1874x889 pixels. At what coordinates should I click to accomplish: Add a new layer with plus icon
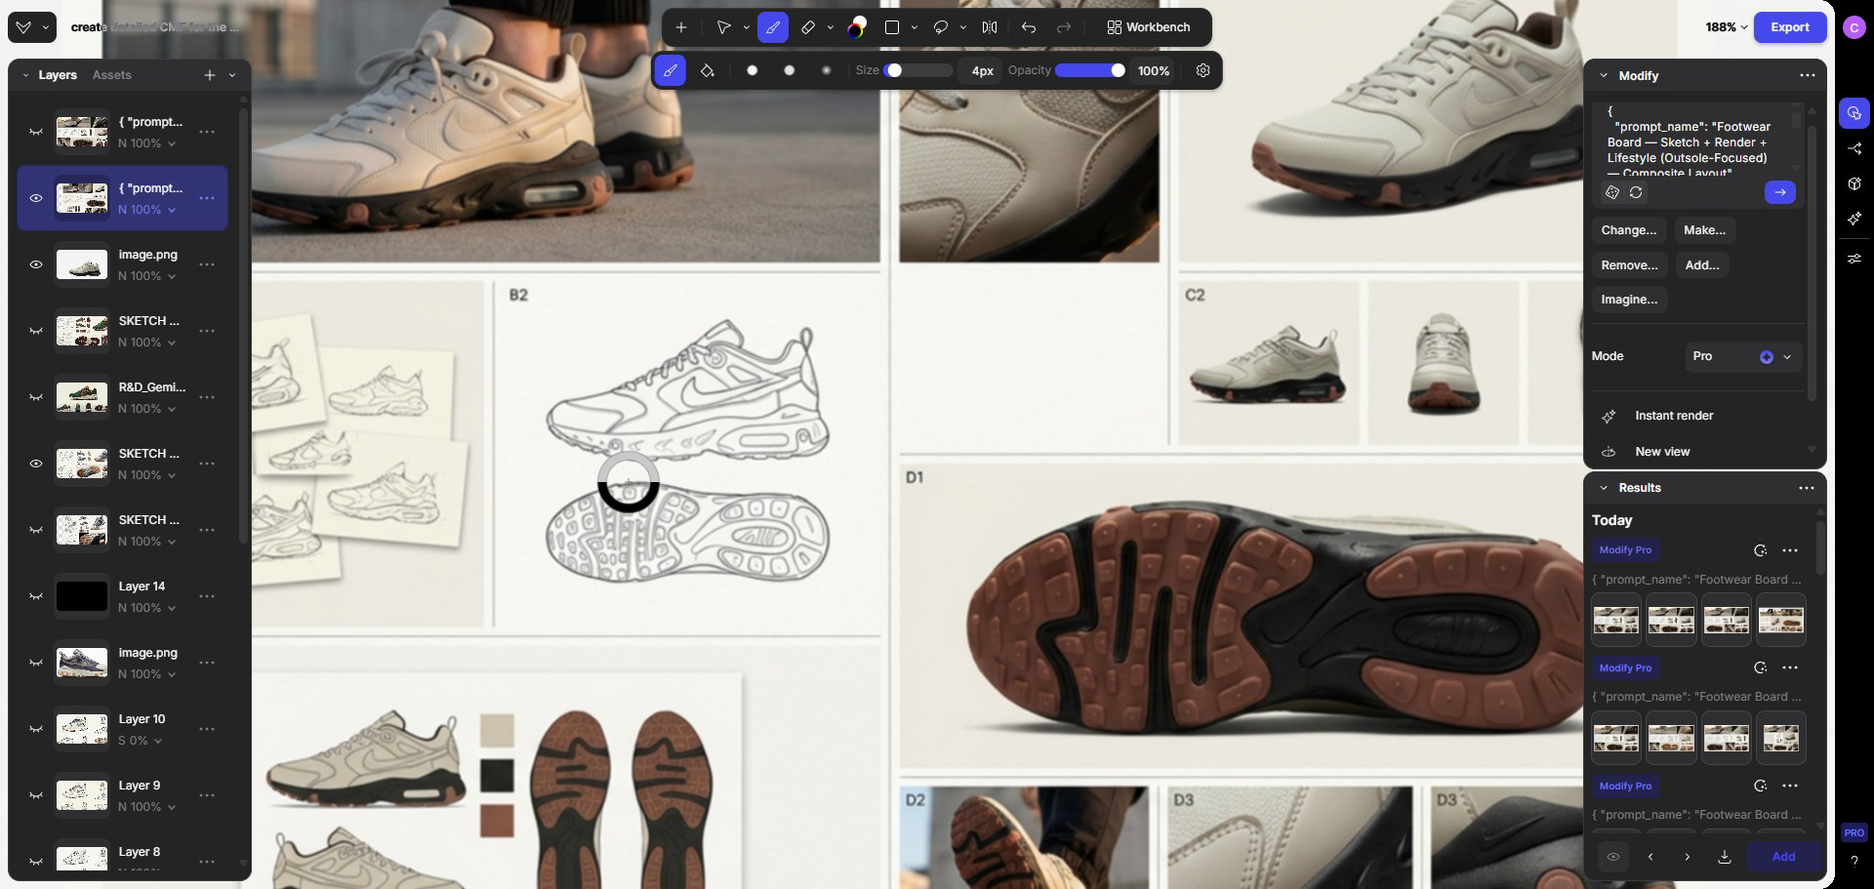pos(209,75)
